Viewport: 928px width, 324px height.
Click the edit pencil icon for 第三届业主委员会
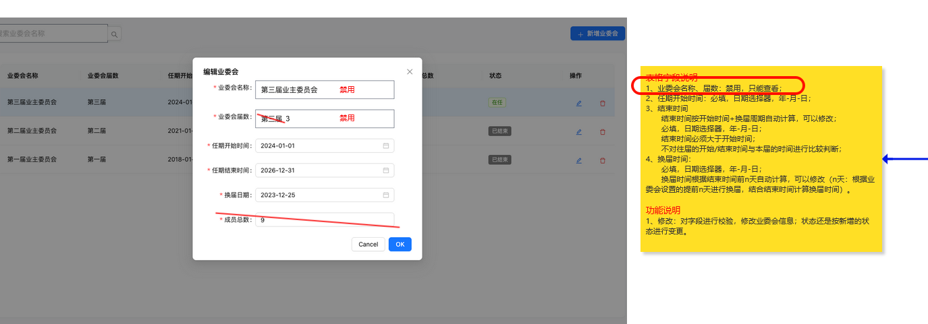(578, 103)
